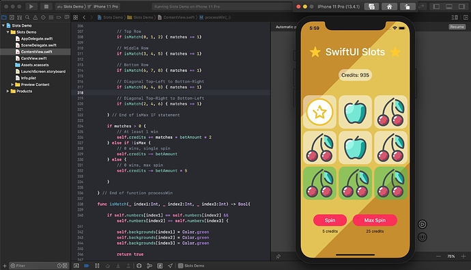Open the ContentView.swift breadcrumb menu
Viewport: 471px width, 270px height.
pyautogui.click(x=176, y=18)
